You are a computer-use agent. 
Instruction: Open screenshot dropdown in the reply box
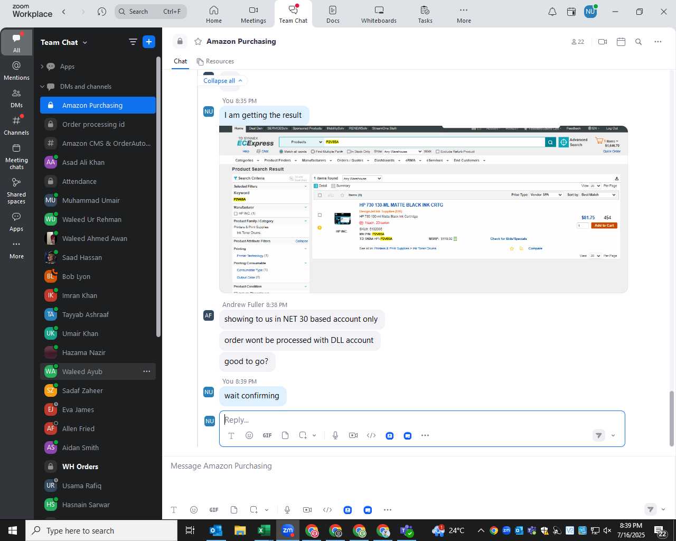click(314, 435)
